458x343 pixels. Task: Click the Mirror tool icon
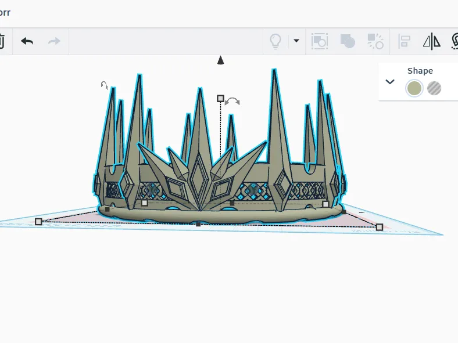point(432,41)
